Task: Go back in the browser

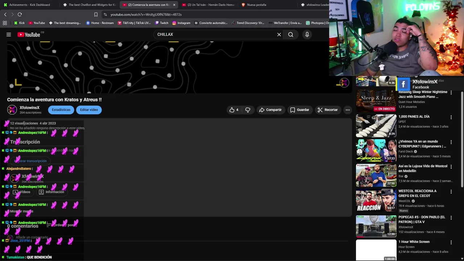Action: [5, 14]
